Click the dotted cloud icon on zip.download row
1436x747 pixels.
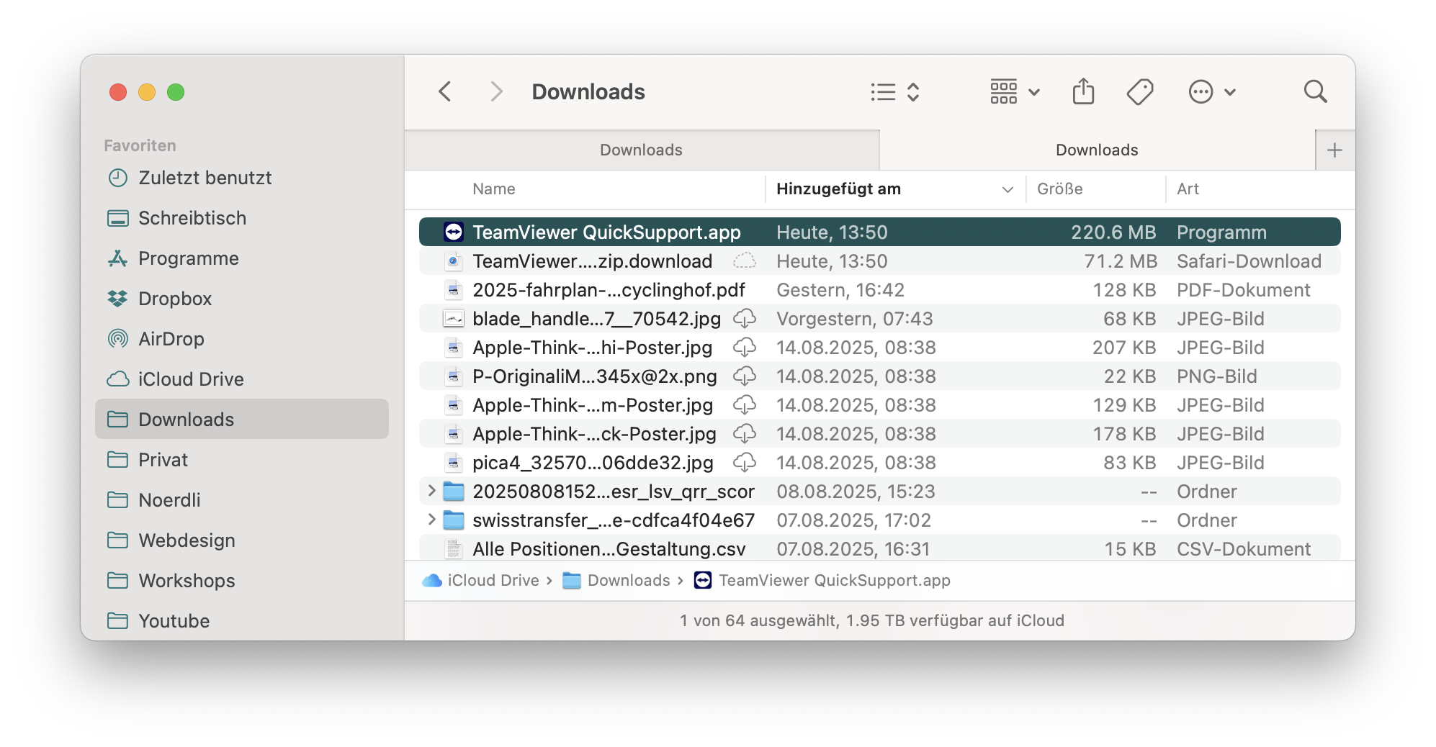[x=745, y=261]
